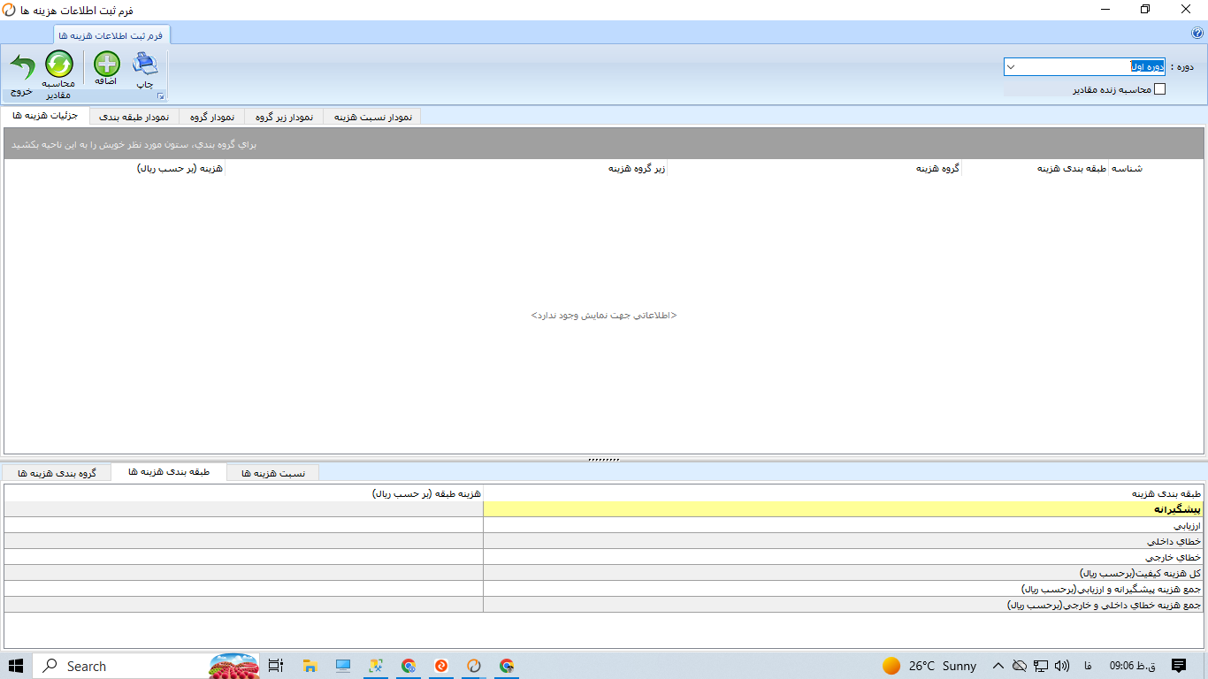Expand the دوره dropdown arrow
The width and height of the screenshot is (1208, 679).
(1013, 66)
